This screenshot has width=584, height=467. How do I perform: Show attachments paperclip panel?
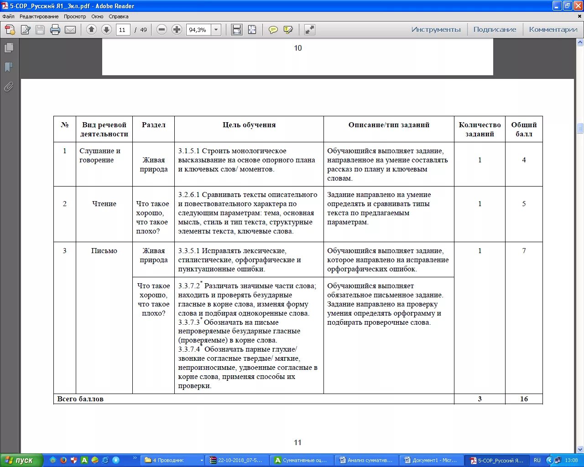[x=9, y=87]
